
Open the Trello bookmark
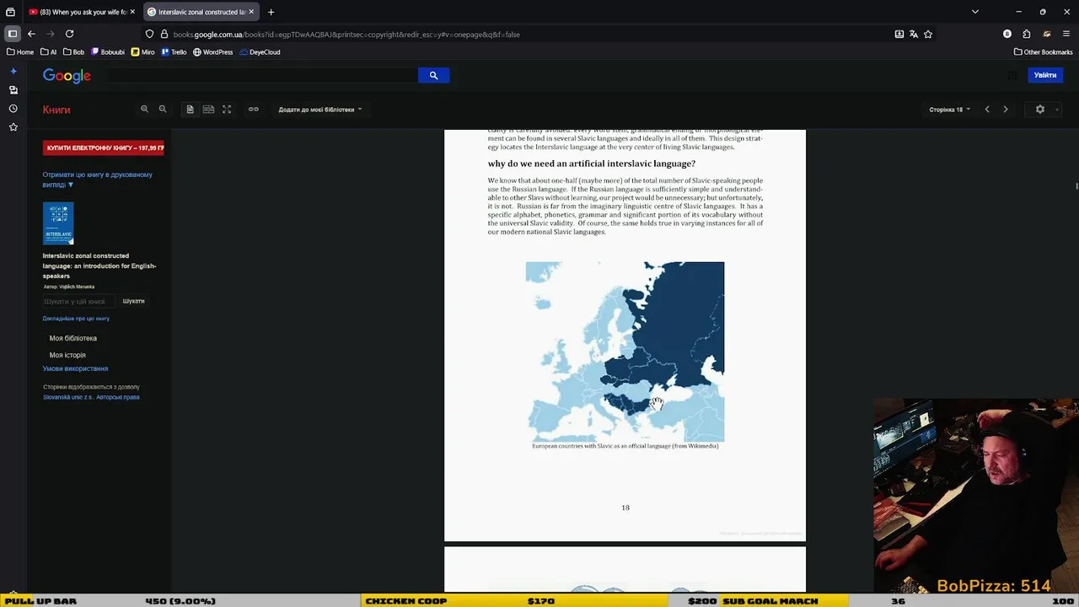pos(174,52)
